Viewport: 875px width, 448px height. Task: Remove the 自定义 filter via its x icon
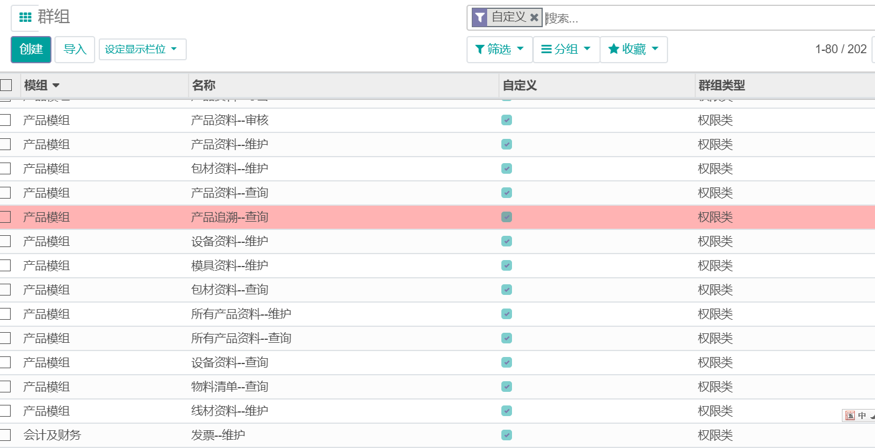coord(534,17)
